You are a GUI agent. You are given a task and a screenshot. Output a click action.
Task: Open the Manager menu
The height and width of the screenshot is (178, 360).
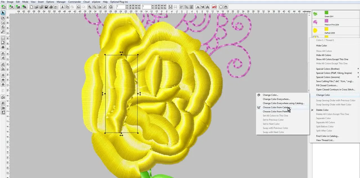[x=61, y=2]
